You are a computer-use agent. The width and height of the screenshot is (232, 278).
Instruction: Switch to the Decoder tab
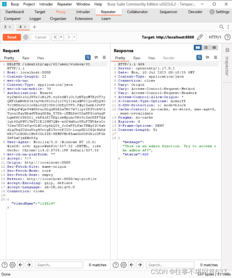point(195,12)
